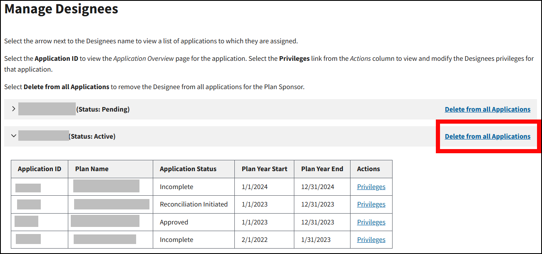The image size is (542, 254).
Task: Click the Plan Year End column header
Action: coord(322,169)
